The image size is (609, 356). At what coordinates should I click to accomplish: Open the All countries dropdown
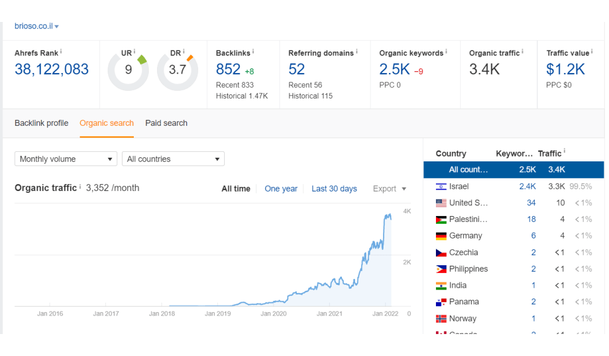pos(173,159)
